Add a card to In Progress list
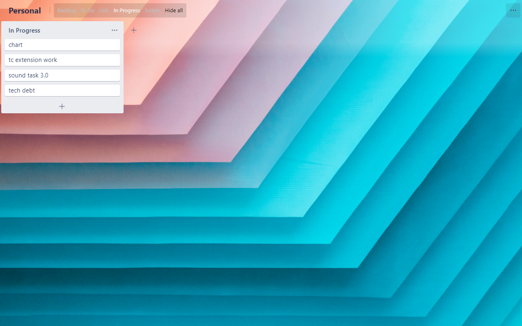This screenshot has width=522, height=326. click(x=62, y=106)
